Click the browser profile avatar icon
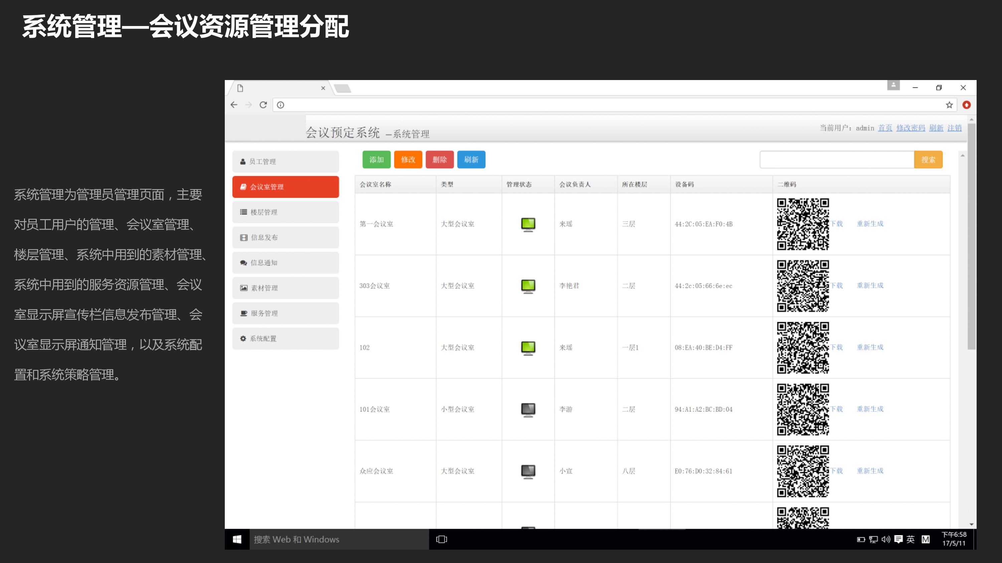Viewport: 1002px width, 563px height. (893, 85)
